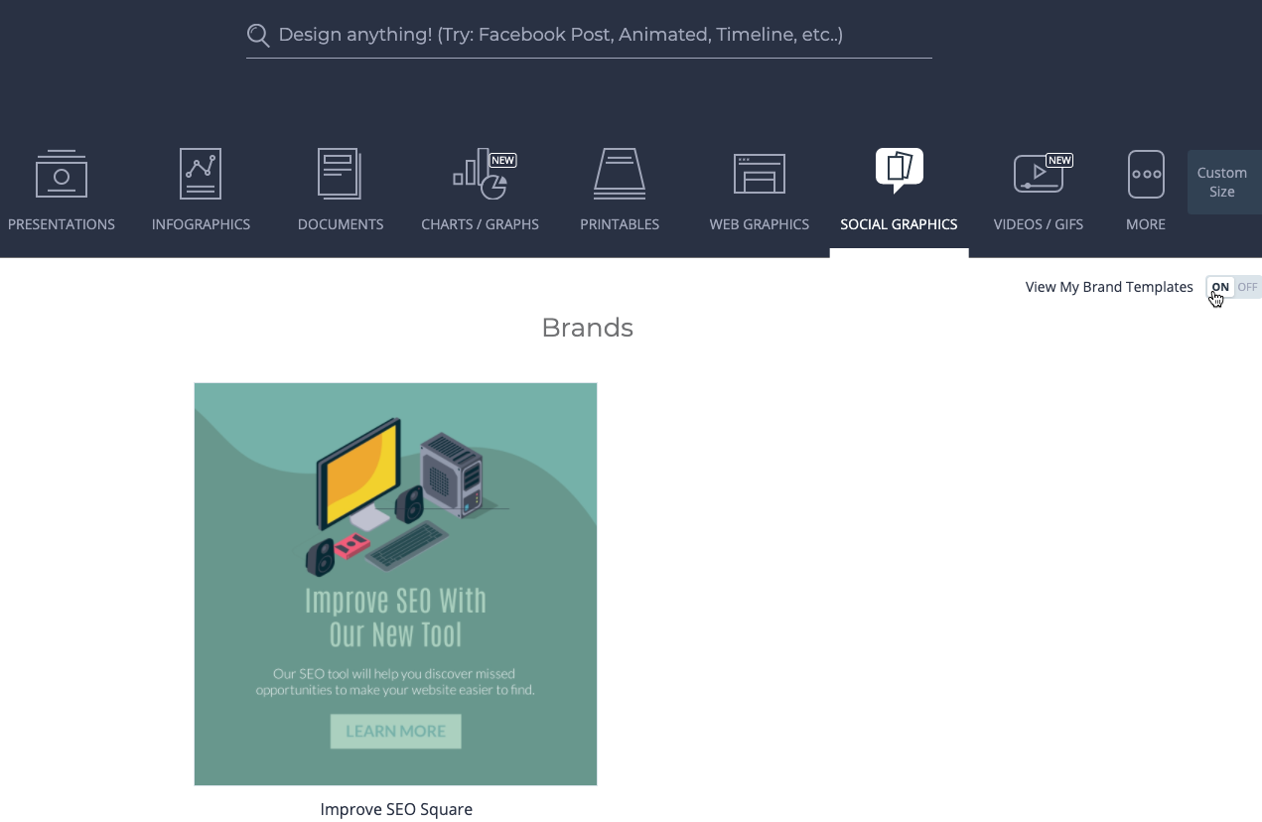Screen dimensions: 1262x822
Task: Open the More categories icon
Action: coord(1147,174)
